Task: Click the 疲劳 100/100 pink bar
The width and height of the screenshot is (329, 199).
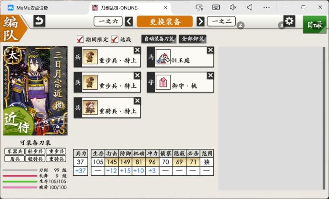Action: point(20,187)
